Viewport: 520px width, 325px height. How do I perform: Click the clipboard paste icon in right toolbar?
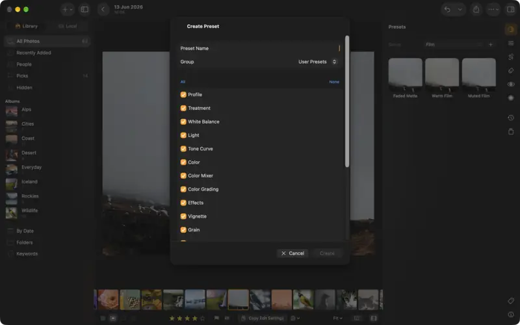pyautogui.click(x=511, y=131)
